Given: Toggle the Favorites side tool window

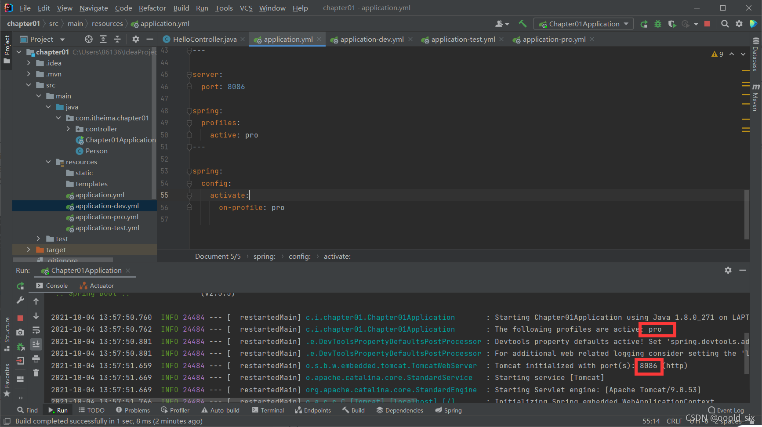Looking at the screenshot, I should [7, 380].
